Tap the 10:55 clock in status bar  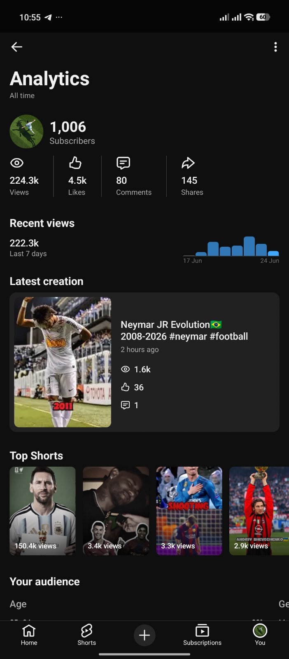click(30, 17)
